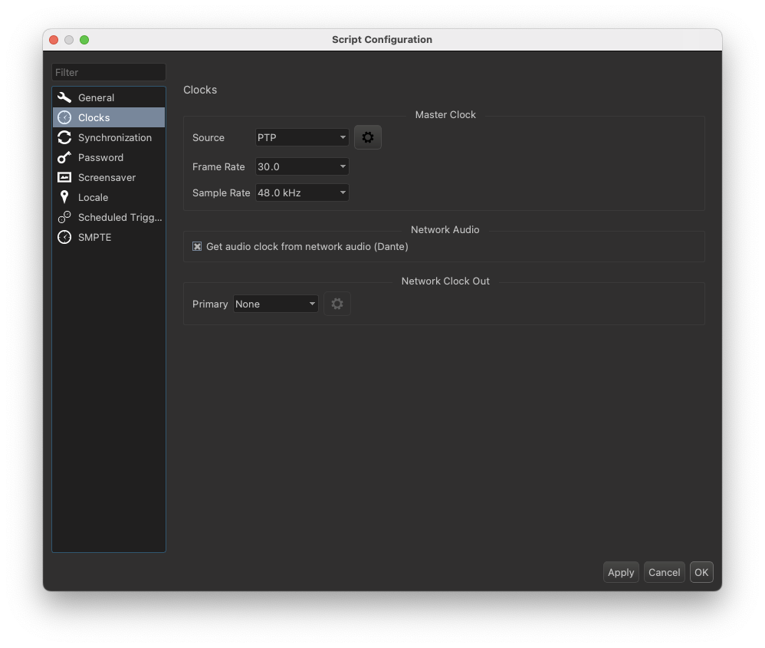Screen dimensions: 765x648
Task: Click the Synchronization arrows icon
Action: click(x=64, y=137)
